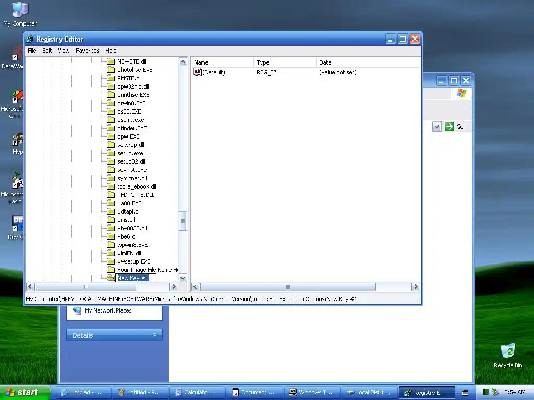Click the PMSTE.dll folder icon
Screen dimensions: 534x400
tap(111, 78)
